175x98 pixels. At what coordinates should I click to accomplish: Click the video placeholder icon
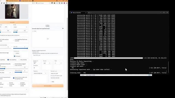48,39
